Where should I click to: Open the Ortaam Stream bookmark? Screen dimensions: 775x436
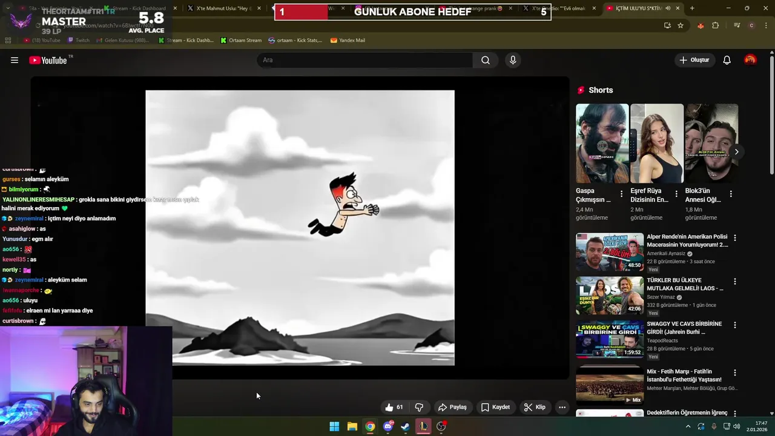pyautogui.click(x=241, y=40)
